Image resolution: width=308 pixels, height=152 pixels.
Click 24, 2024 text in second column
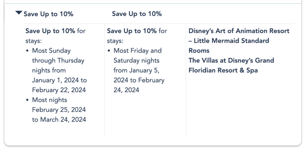(126, 90)
